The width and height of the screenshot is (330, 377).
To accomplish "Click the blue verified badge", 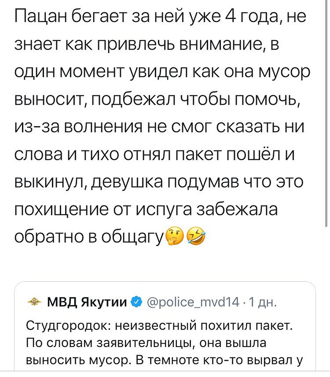I will pos(137,302).
